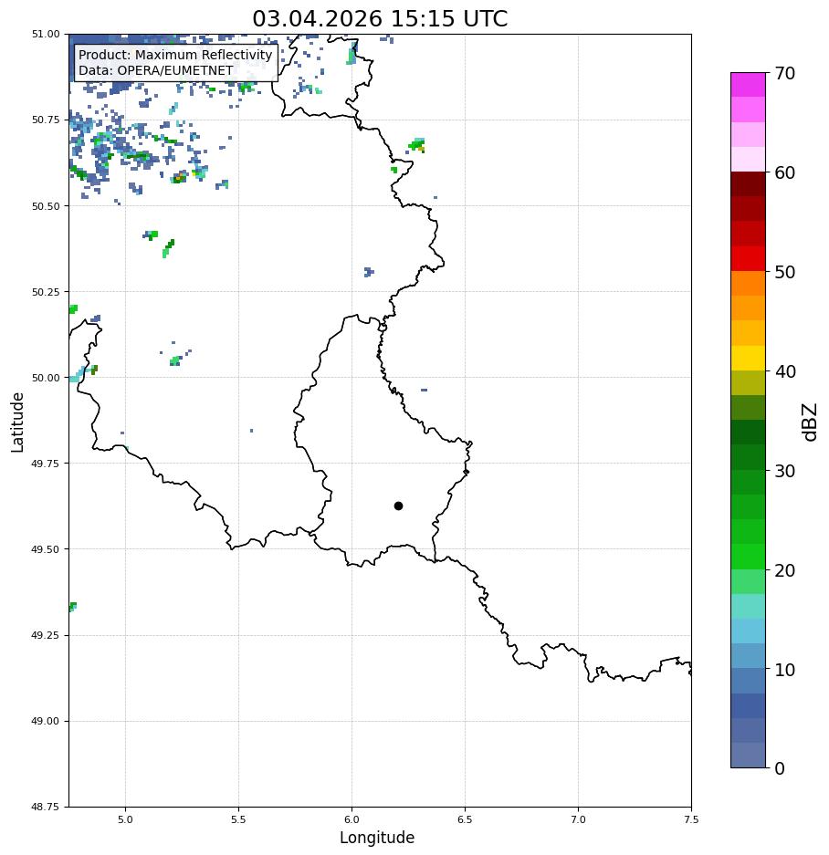Click longitude tick label "7.5"

(691, 819)
